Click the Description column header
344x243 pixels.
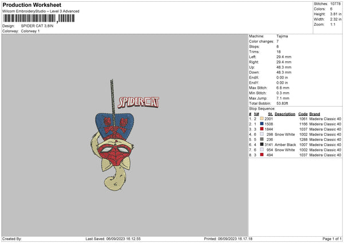point(285,114)
